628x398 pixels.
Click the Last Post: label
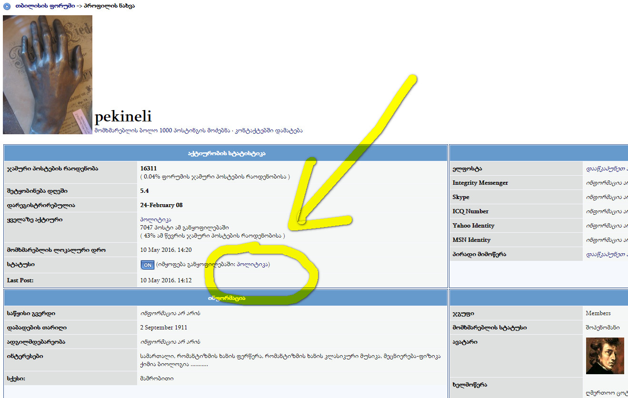(20, 280)
